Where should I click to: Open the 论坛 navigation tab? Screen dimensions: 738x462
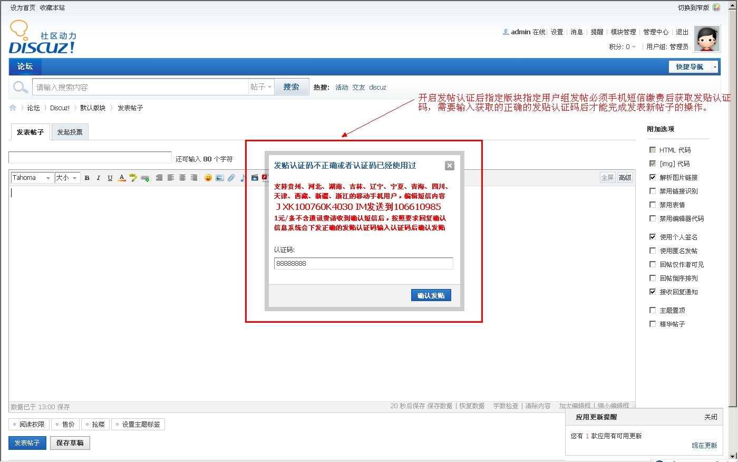25,66
